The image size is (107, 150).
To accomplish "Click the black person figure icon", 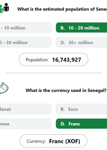I will 6,7.
